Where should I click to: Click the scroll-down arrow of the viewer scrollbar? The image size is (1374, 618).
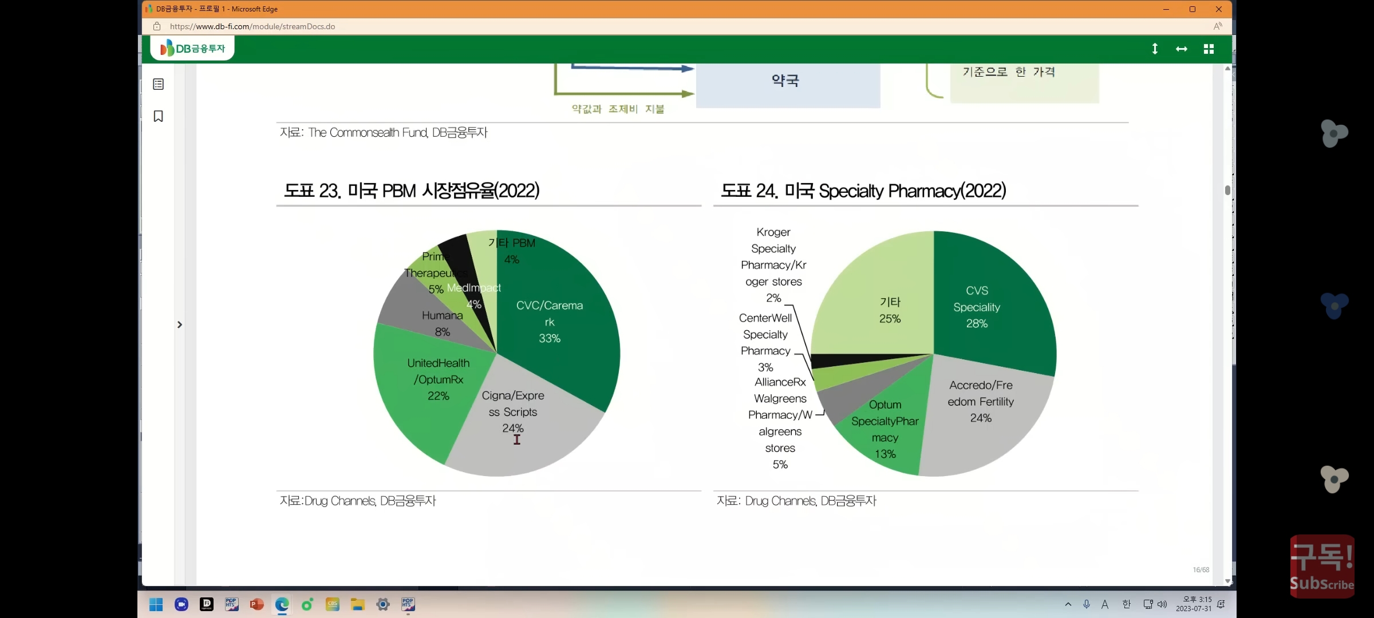click(1227, 581)
